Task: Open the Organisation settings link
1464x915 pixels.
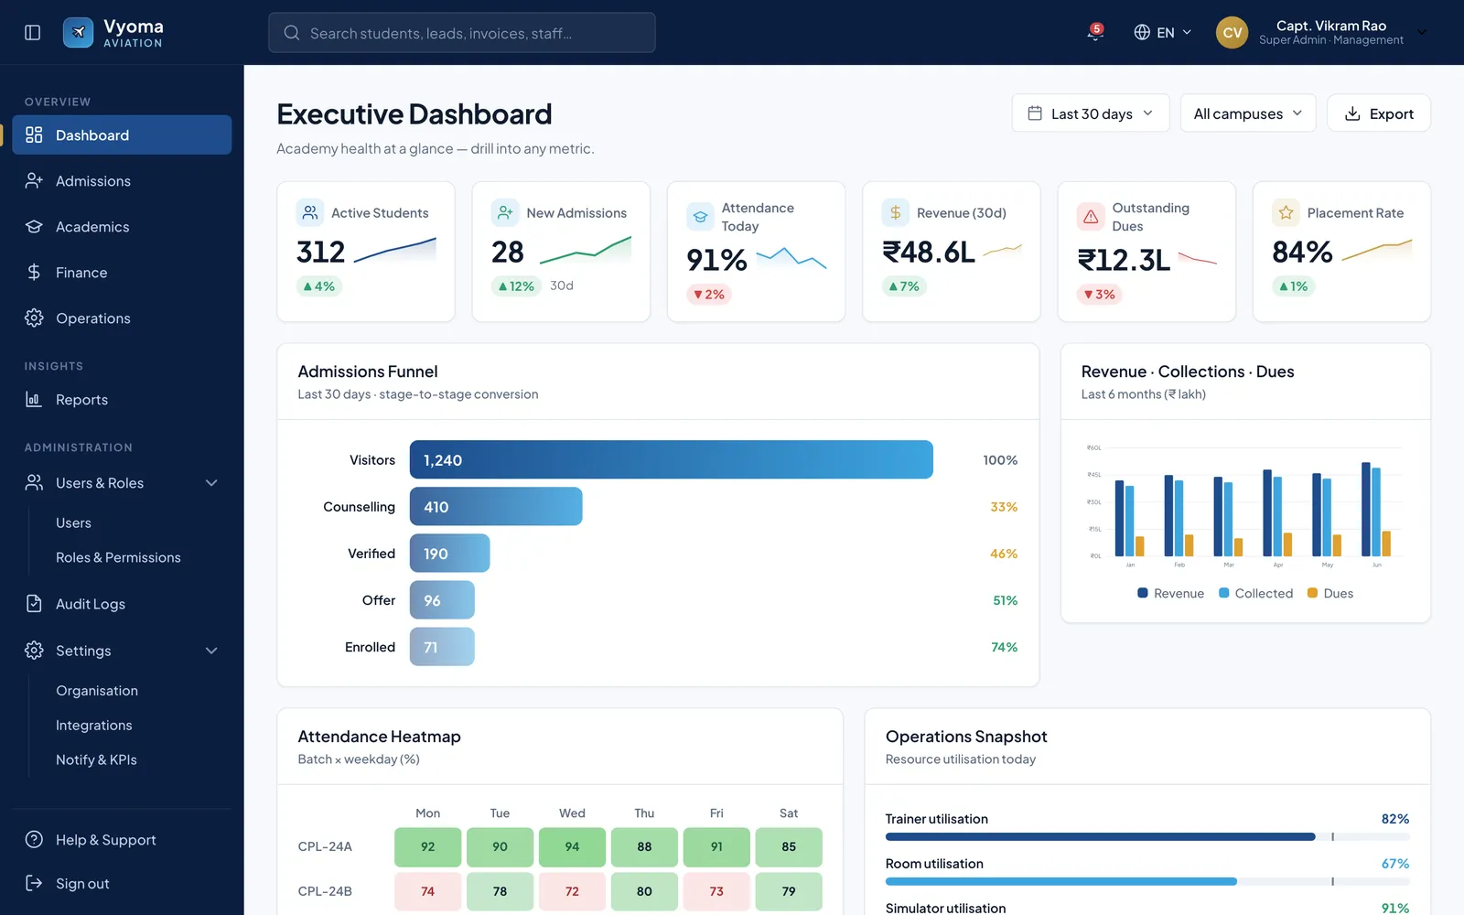Action: pos(97,691)
